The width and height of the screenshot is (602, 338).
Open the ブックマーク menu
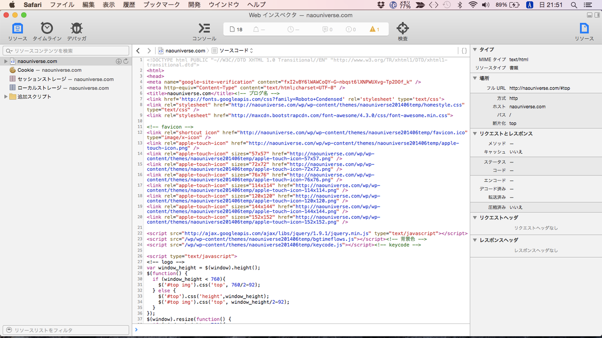point(161,5)
